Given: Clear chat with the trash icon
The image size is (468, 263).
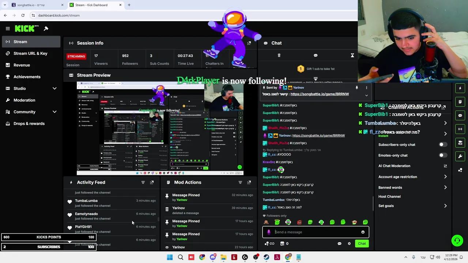Looking at the screenshot, I should [x=279, y=56].
